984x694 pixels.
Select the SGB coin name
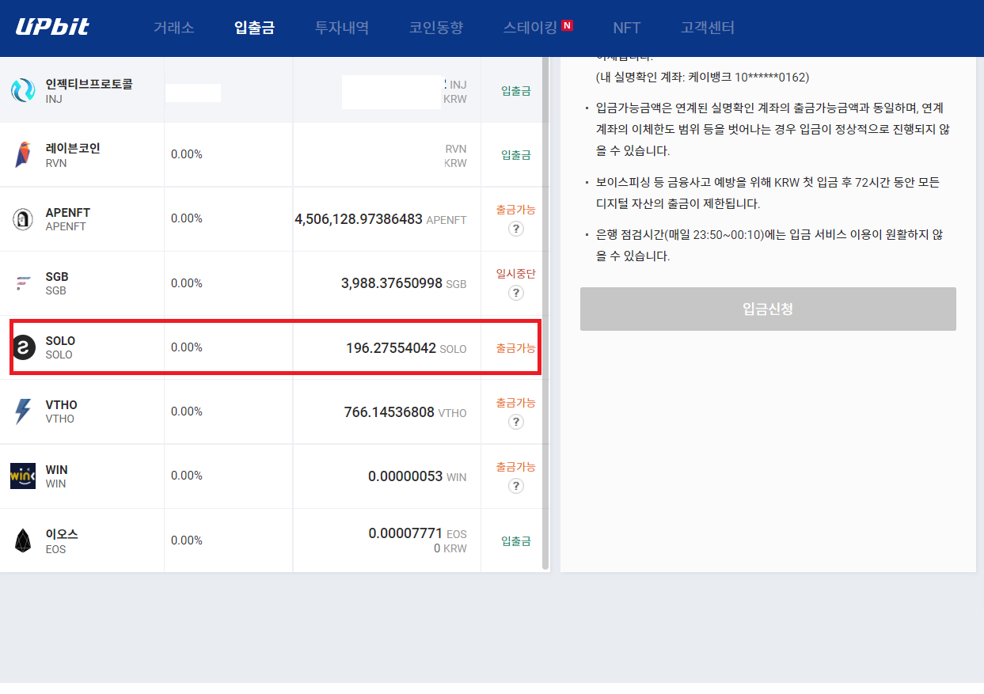click(57, 276)
